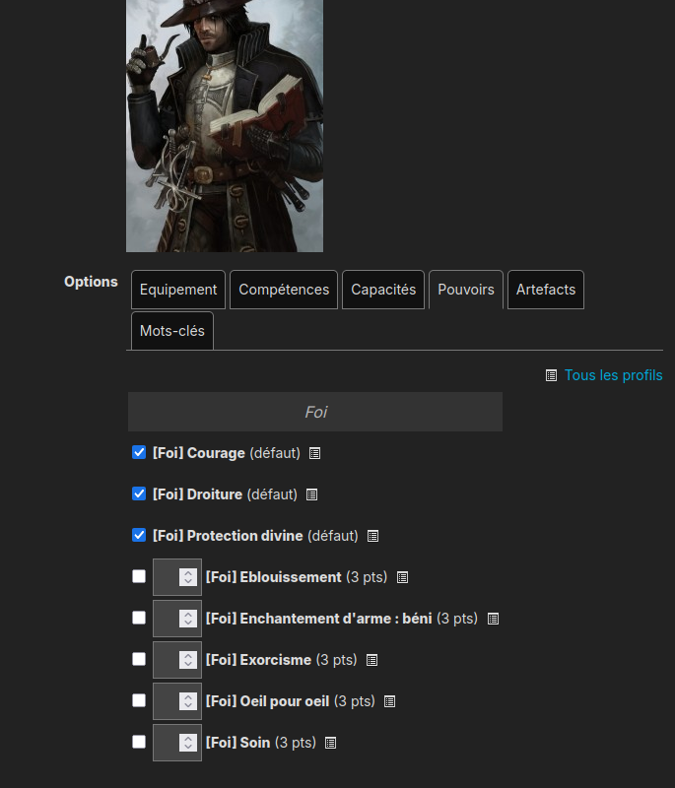Decrease the Eblouissement quantity with down arrow
Viewport: 675px width, 788px height.
(188, 581)
